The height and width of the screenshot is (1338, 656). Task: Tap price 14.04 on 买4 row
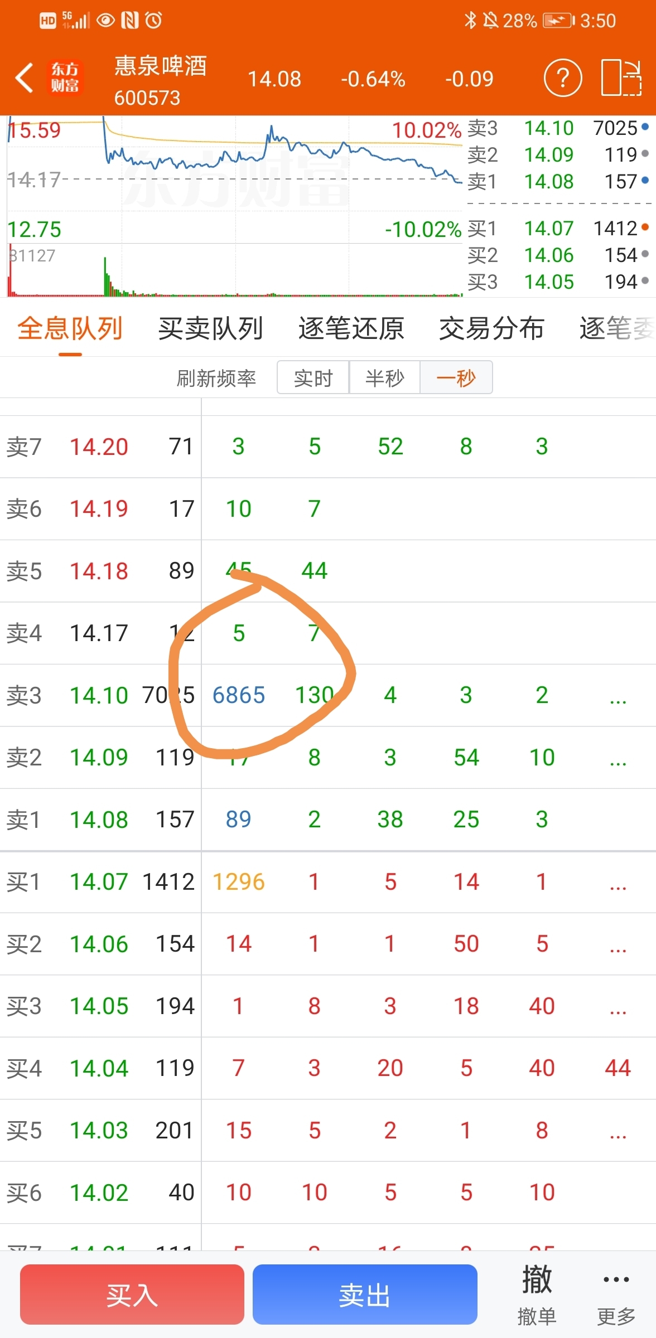coord(99,1068)
